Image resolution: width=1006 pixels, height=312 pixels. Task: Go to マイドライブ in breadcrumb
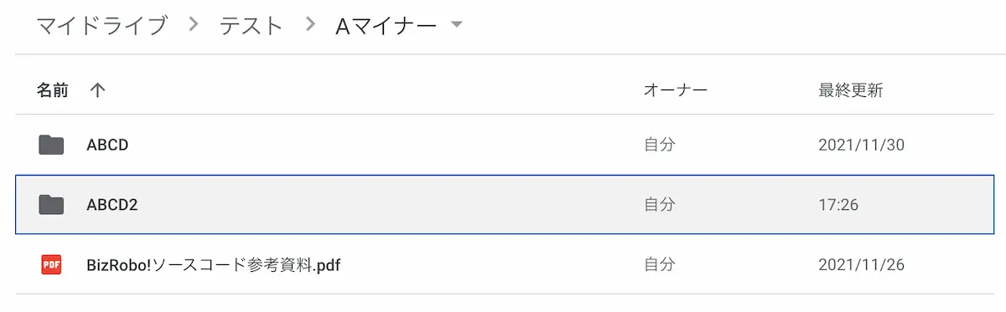tap(101, 26)
